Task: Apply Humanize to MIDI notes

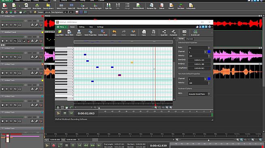Action: [173, 33]
